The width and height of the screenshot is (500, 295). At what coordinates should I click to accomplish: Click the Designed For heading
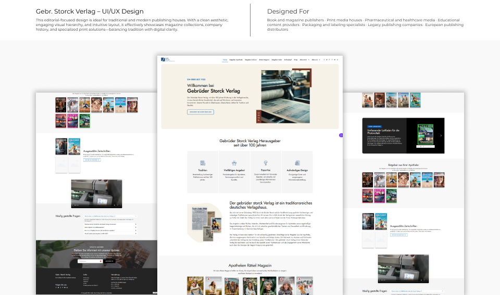pos(288,11)
